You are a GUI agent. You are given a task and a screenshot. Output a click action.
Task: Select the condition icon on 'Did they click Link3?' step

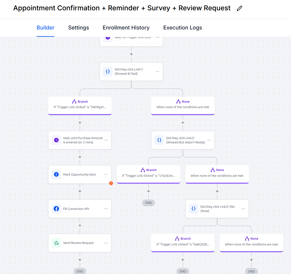(x=193, y=209)
